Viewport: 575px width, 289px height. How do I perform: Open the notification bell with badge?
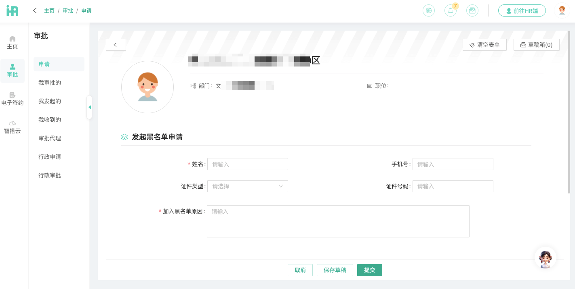tap(451, 10)
